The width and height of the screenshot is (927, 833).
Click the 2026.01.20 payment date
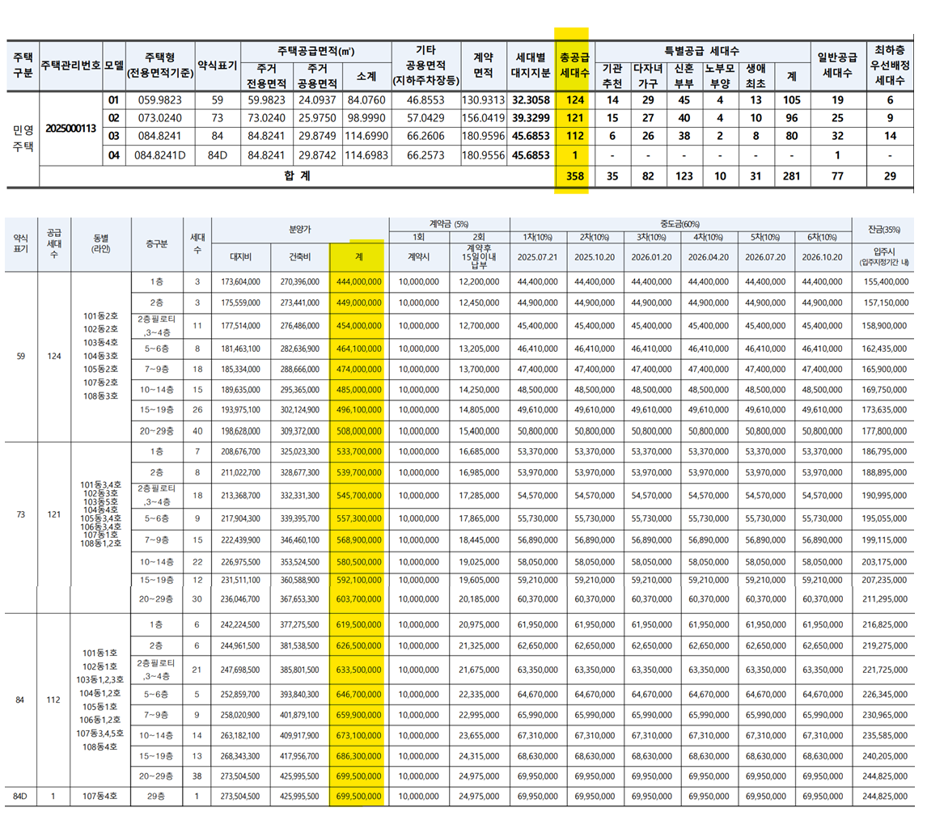651,257
